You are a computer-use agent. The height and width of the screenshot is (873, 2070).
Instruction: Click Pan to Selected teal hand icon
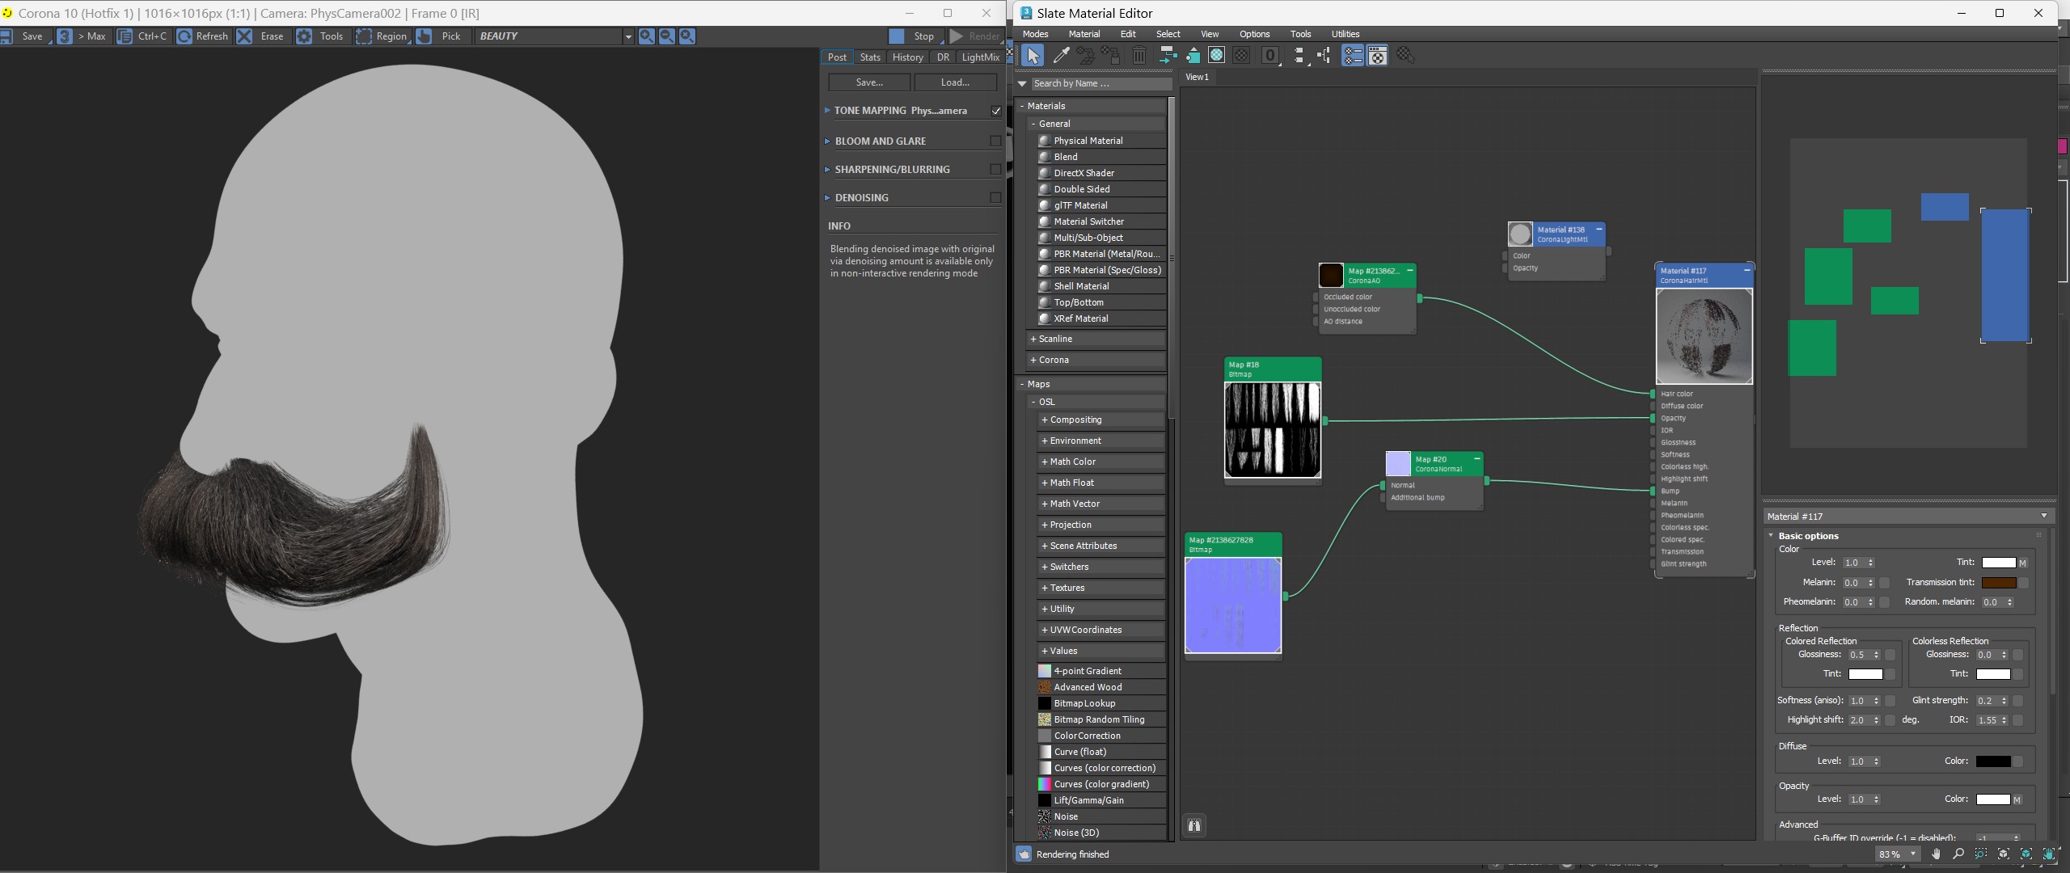click(x=2049, y=854)
